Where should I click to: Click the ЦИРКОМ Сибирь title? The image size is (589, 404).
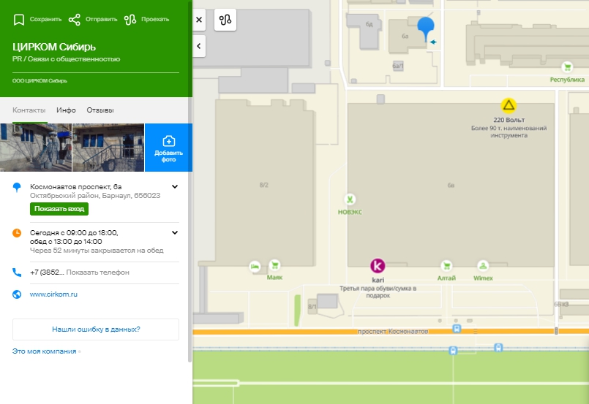pos(54,47)
